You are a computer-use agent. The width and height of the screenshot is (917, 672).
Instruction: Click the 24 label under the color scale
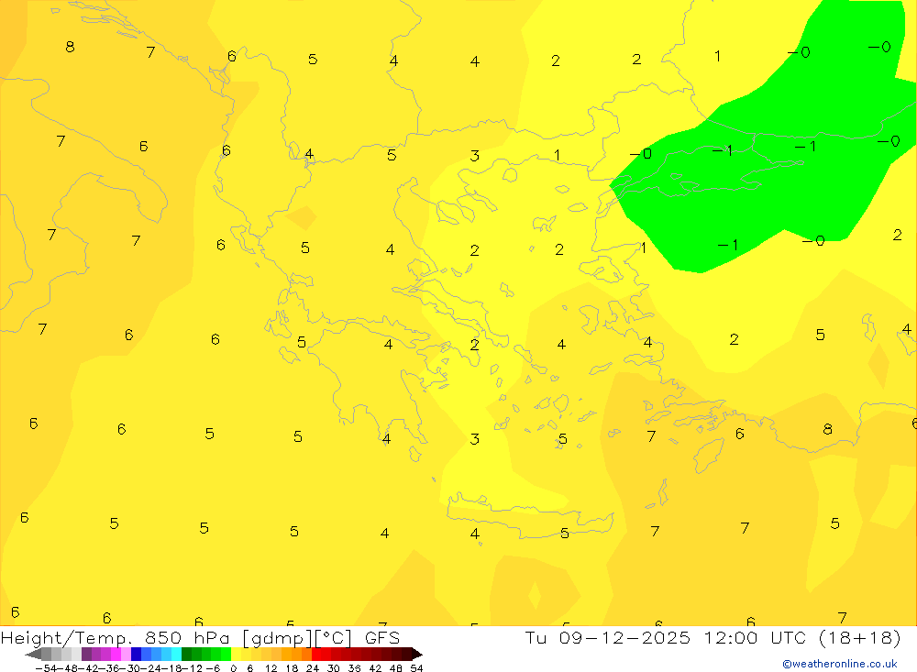point(313,668)
